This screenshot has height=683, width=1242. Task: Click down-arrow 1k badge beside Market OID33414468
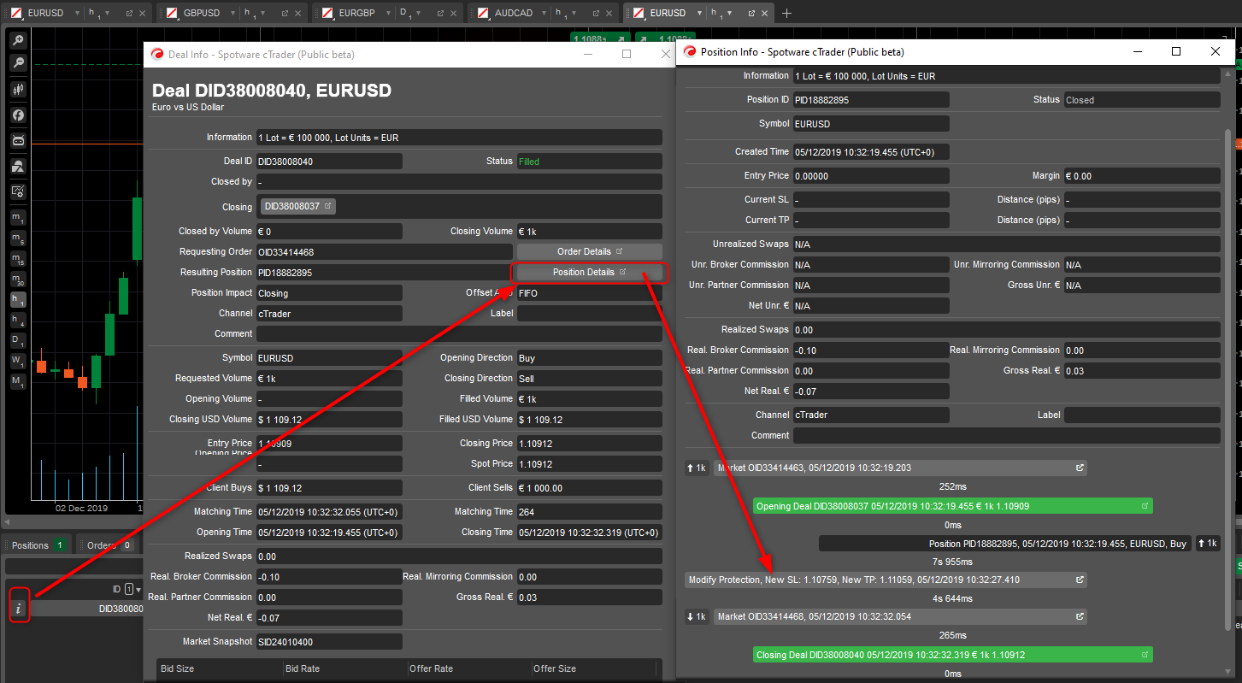(697, 617)
